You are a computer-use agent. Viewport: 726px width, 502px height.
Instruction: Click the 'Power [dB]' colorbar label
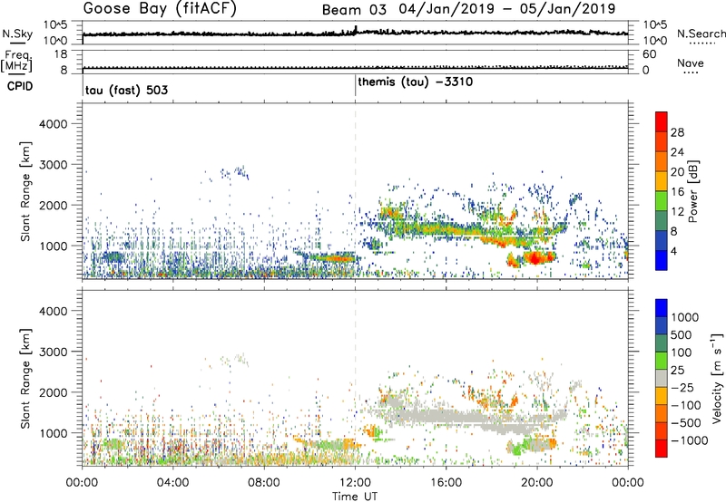pyautogui.click(x=692, y=191)
